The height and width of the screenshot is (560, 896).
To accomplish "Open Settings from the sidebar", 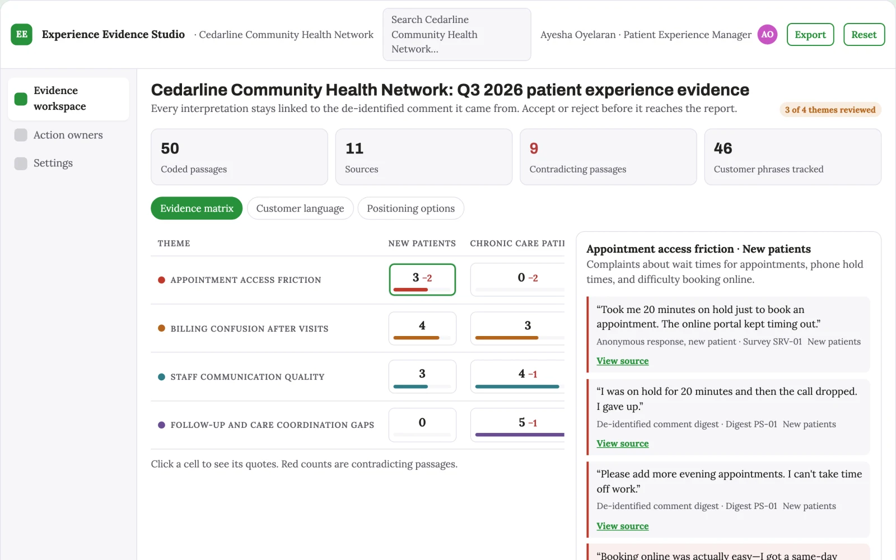I will (68, 163).
